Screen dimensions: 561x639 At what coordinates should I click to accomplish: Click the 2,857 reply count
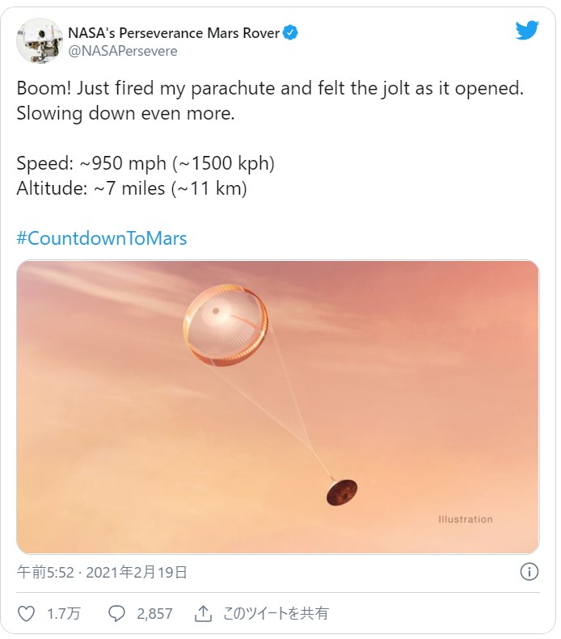click(154, 614)
